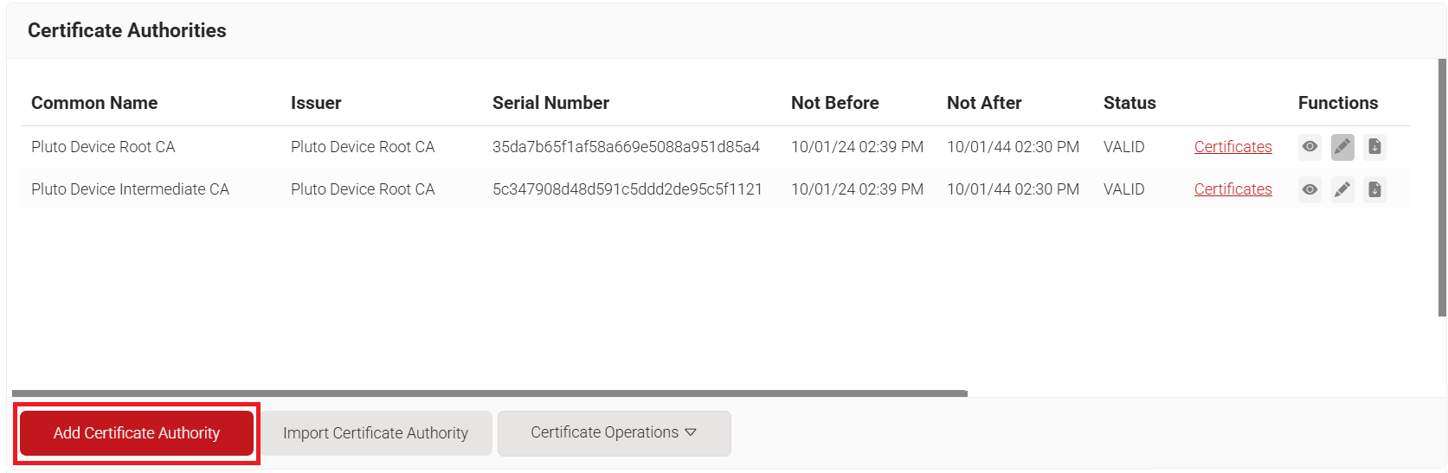Click the Not Before column header
The width and height of the screenshot is (1448, 473).
coord(834,103)
